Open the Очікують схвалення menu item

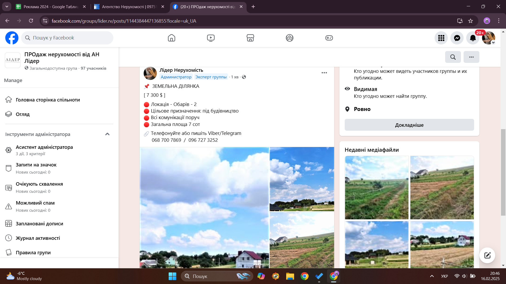(x=39, y=184)
